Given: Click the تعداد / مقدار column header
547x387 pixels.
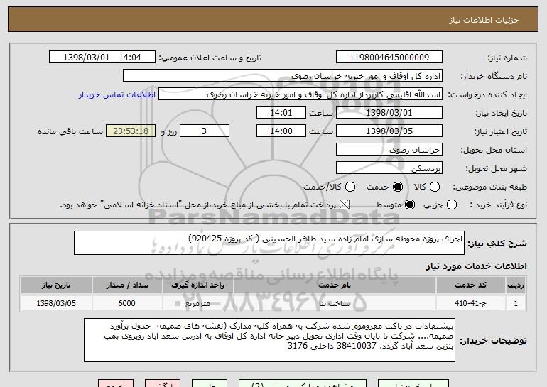Looking at the screenshot, I should pos(127,285).
